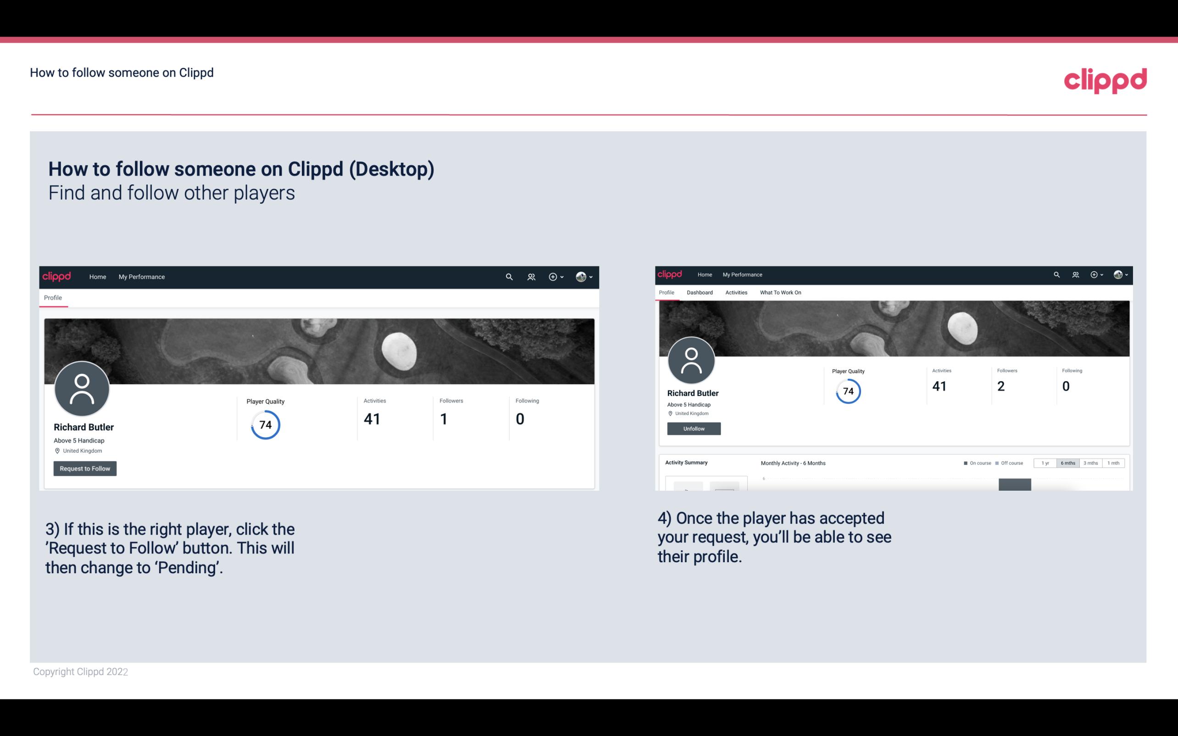Click the 'Request to Follow' button
Image resolution: width=1178 pixels, height=736 pixels.
(85, 468)
